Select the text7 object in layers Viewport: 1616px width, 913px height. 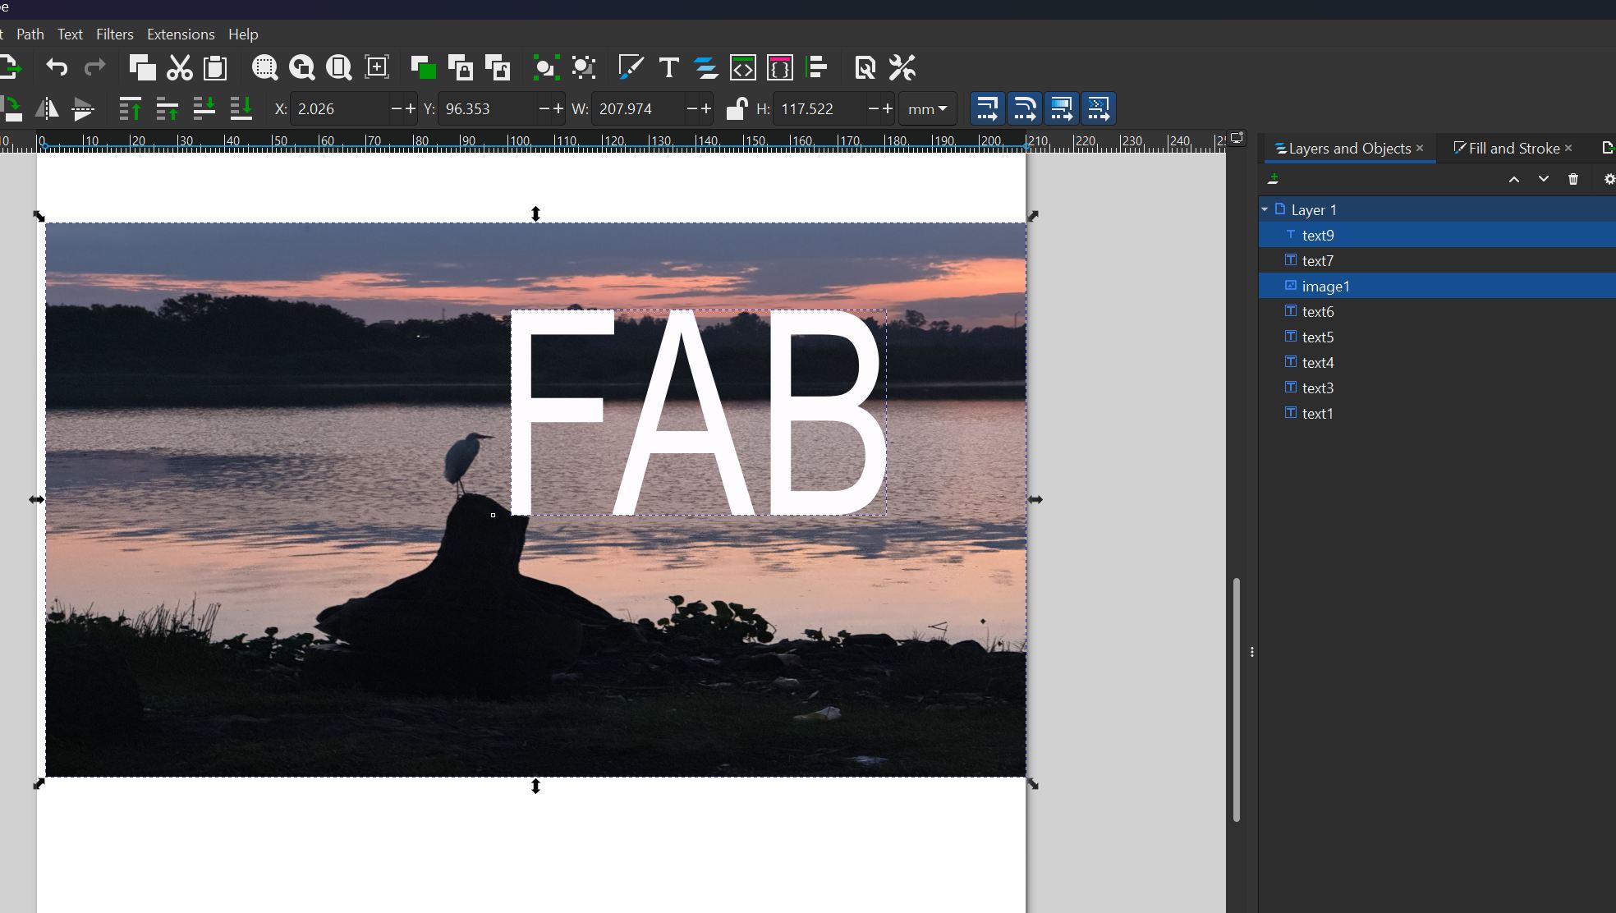tap(1317, 261)
